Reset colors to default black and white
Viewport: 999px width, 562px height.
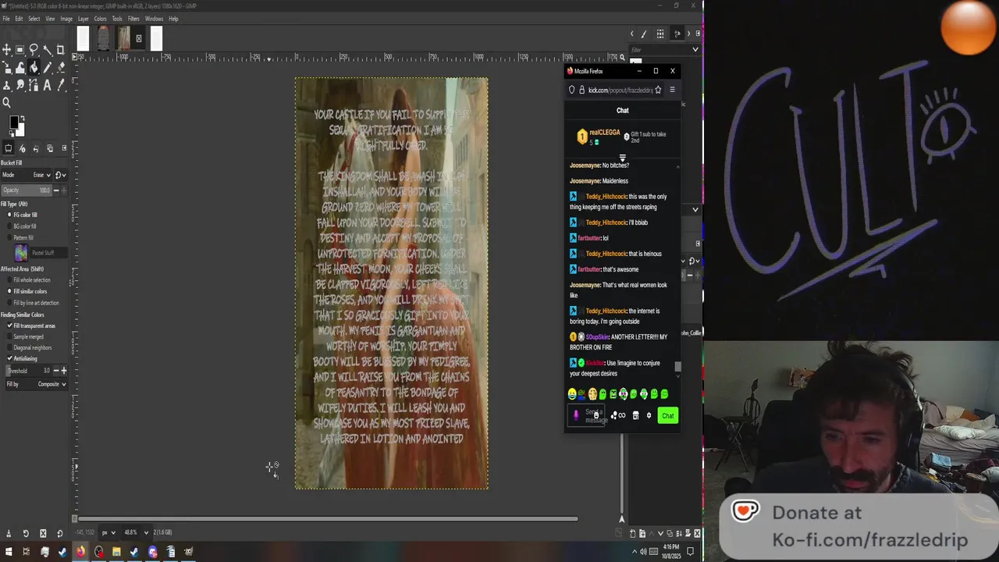(12, 133)
